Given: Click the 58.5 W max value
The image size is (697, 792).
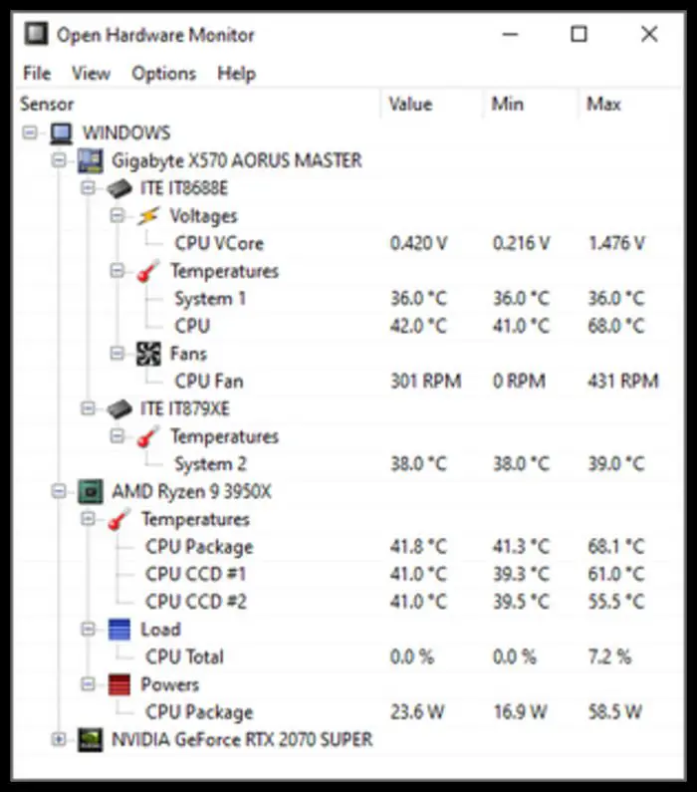Looking at the screenshot, I should [615, 711].
